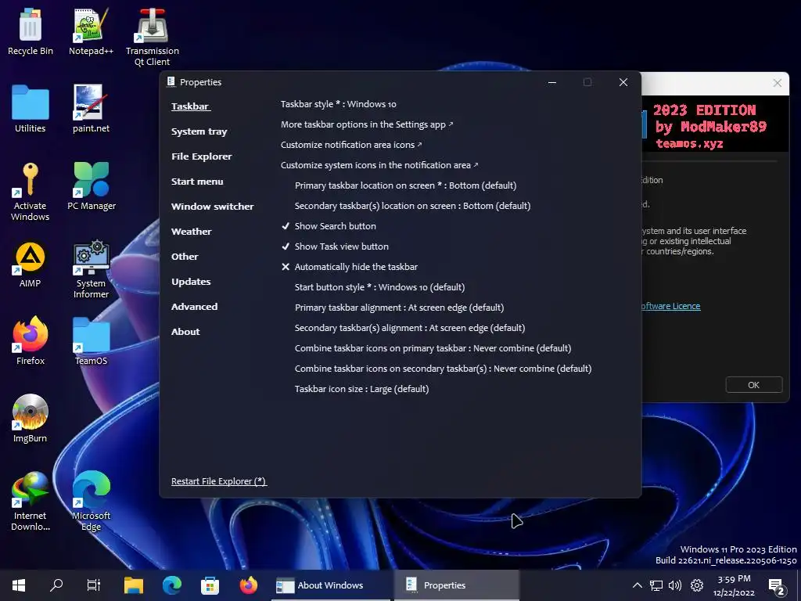Open volume speaker tray icon
This screenshot has height=601, width=801.
point(675,585)
